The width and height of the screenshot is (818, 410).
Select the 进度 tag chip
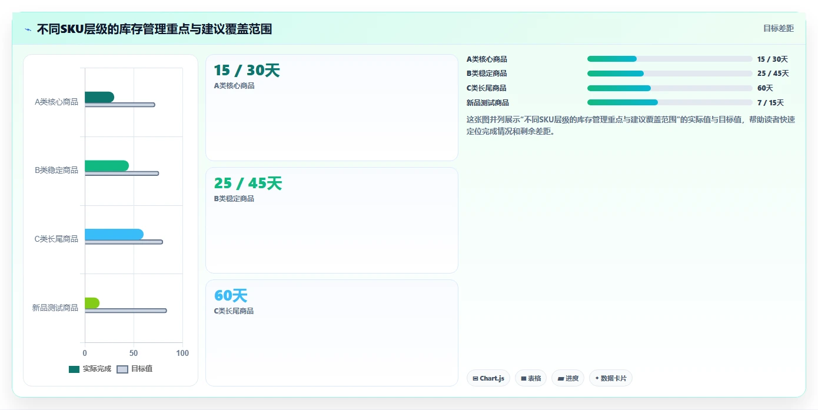pos(568,378)
